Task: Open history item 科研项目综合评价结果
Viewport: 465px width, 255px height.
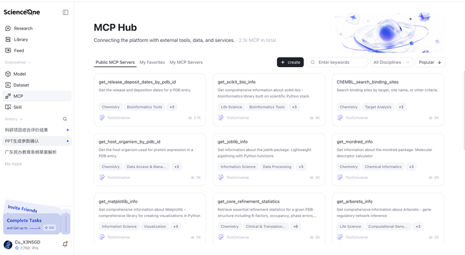Action: pyautogui.click(x=37, y=130)
